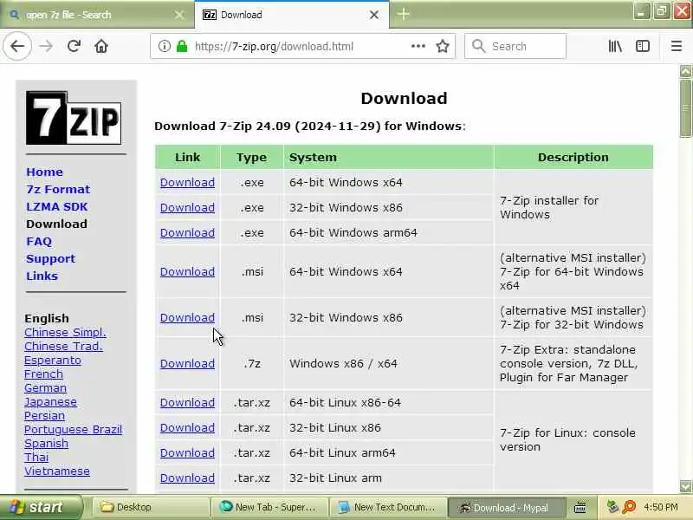Click the page scrollbar up arrow
This screenshot has width=693, height=520.
tap(685, 71)
